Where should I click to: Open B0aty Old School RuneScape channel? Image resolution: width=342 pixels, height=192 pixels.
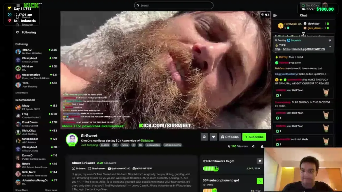pyautogui.click(x=36, y=165)
